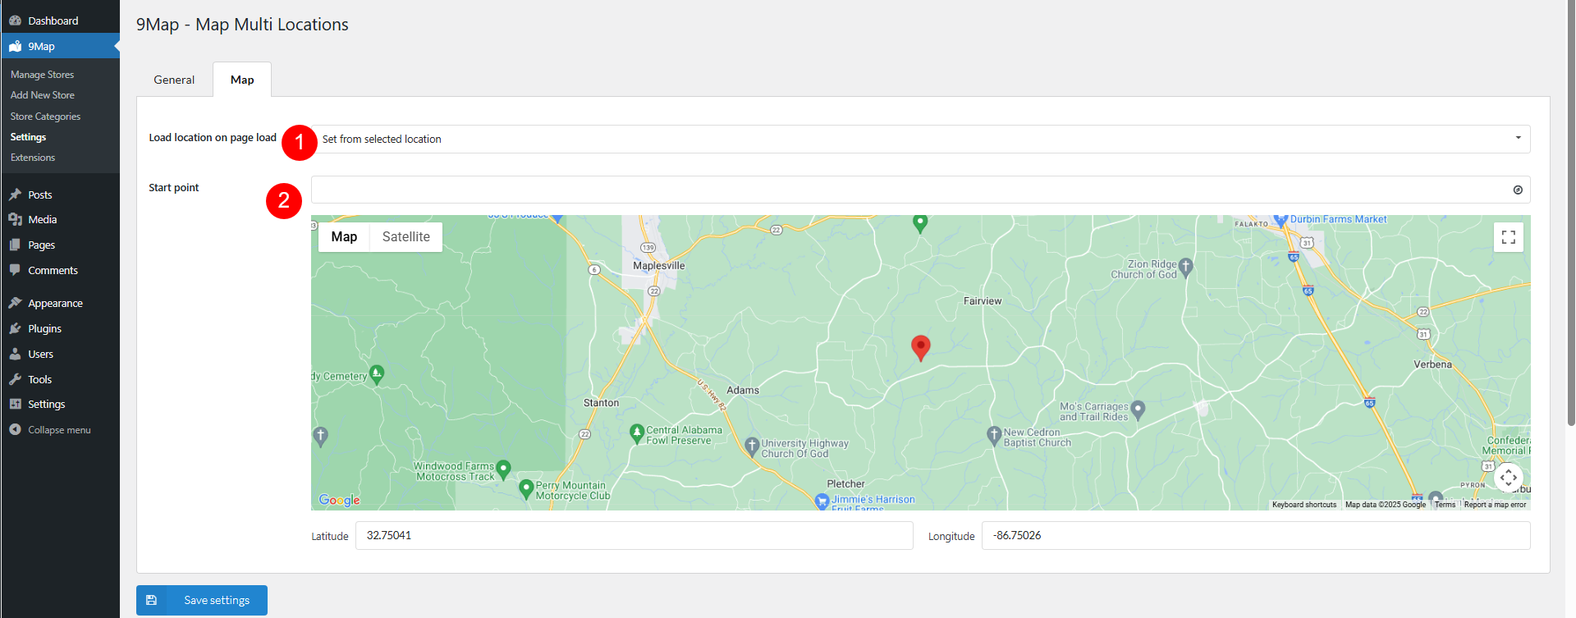Click the Longitude input field

[1256, 535]
